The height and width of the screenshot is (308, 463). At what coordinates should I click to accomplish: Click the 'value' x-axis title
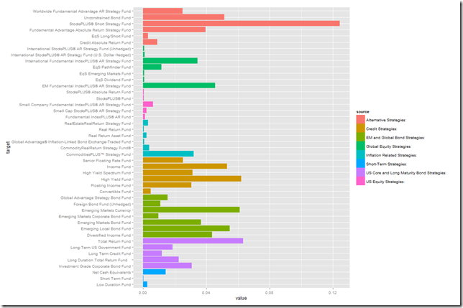241,298
